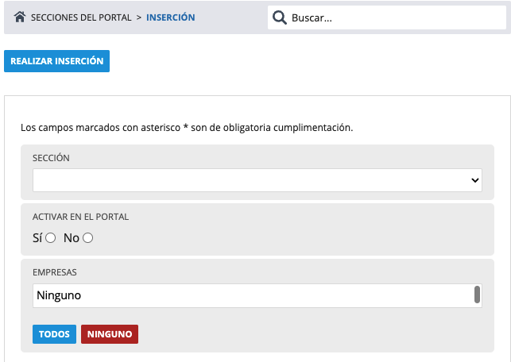Click the Empresas list scrollbar handle
Screen dimensions: 511x362
(x=478, y=295)
